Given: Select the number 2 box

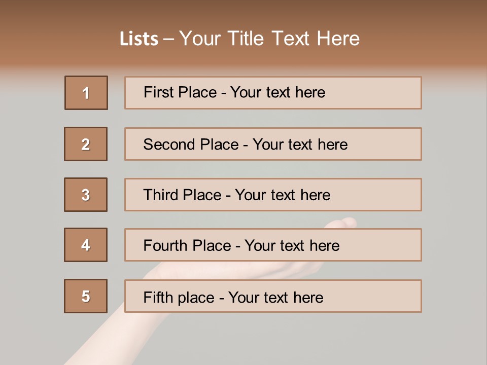Looking at the screenshot, I should (x=86, y=144).
